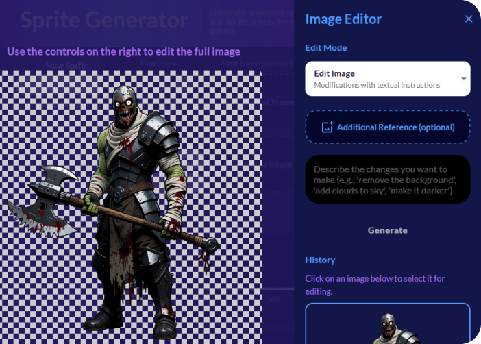Click the add-image icon in Additional Reference
This screenshot has width=481, height=344.
click(x=328, y=127)
